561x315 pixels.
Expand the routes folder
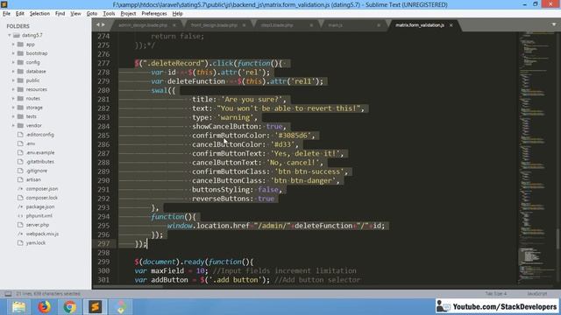(13, 98)
